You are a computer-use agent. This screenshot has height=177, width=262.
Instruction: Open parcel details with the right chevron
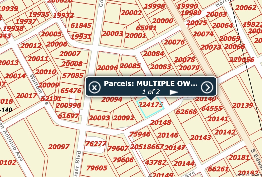click(207, 87)
